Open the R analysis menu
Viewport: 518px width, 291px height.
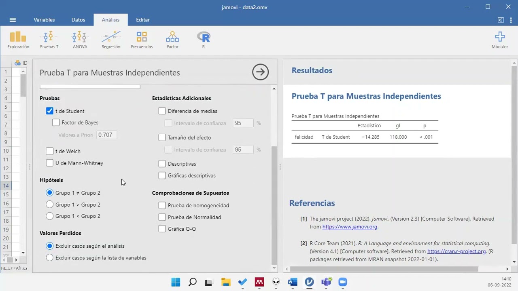(204, 40)
